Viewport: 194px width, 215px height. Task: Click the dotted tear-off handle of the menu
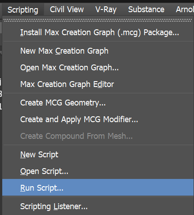pyautogui.click(x=98, y=20)
